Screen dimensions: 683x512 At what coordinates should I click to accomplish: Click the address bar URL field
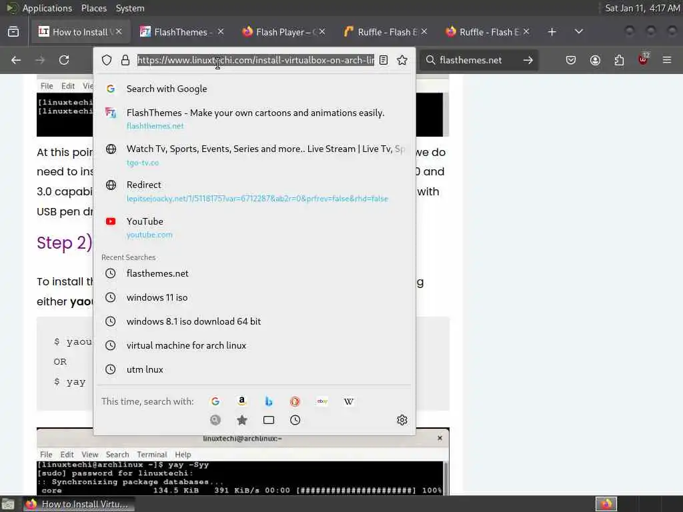point(255,60)
